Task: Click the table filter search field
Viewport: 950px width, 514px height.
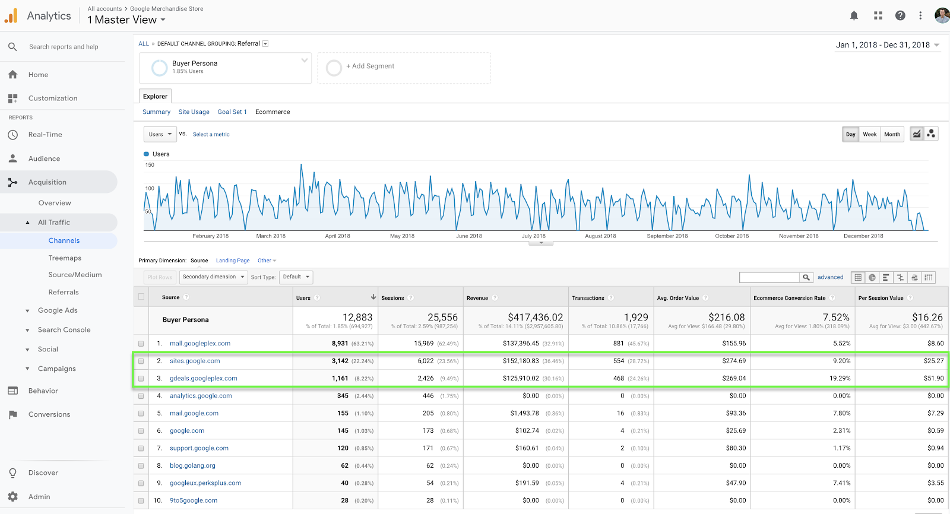Action: click(769, 277)
